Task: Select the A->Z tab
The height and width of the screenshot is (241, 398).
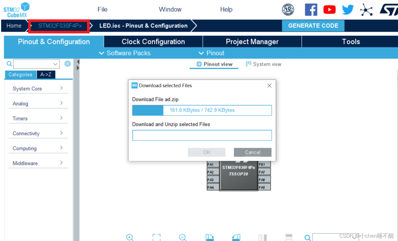Action: [46, 75]
